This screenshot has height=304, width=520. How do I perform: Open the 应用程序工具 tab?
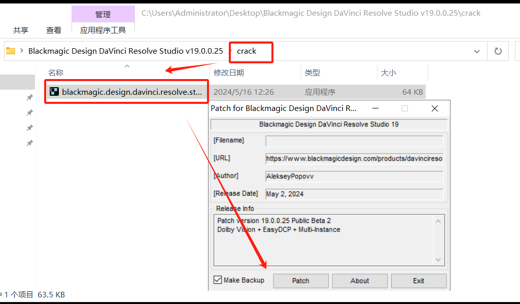(103, 30)
